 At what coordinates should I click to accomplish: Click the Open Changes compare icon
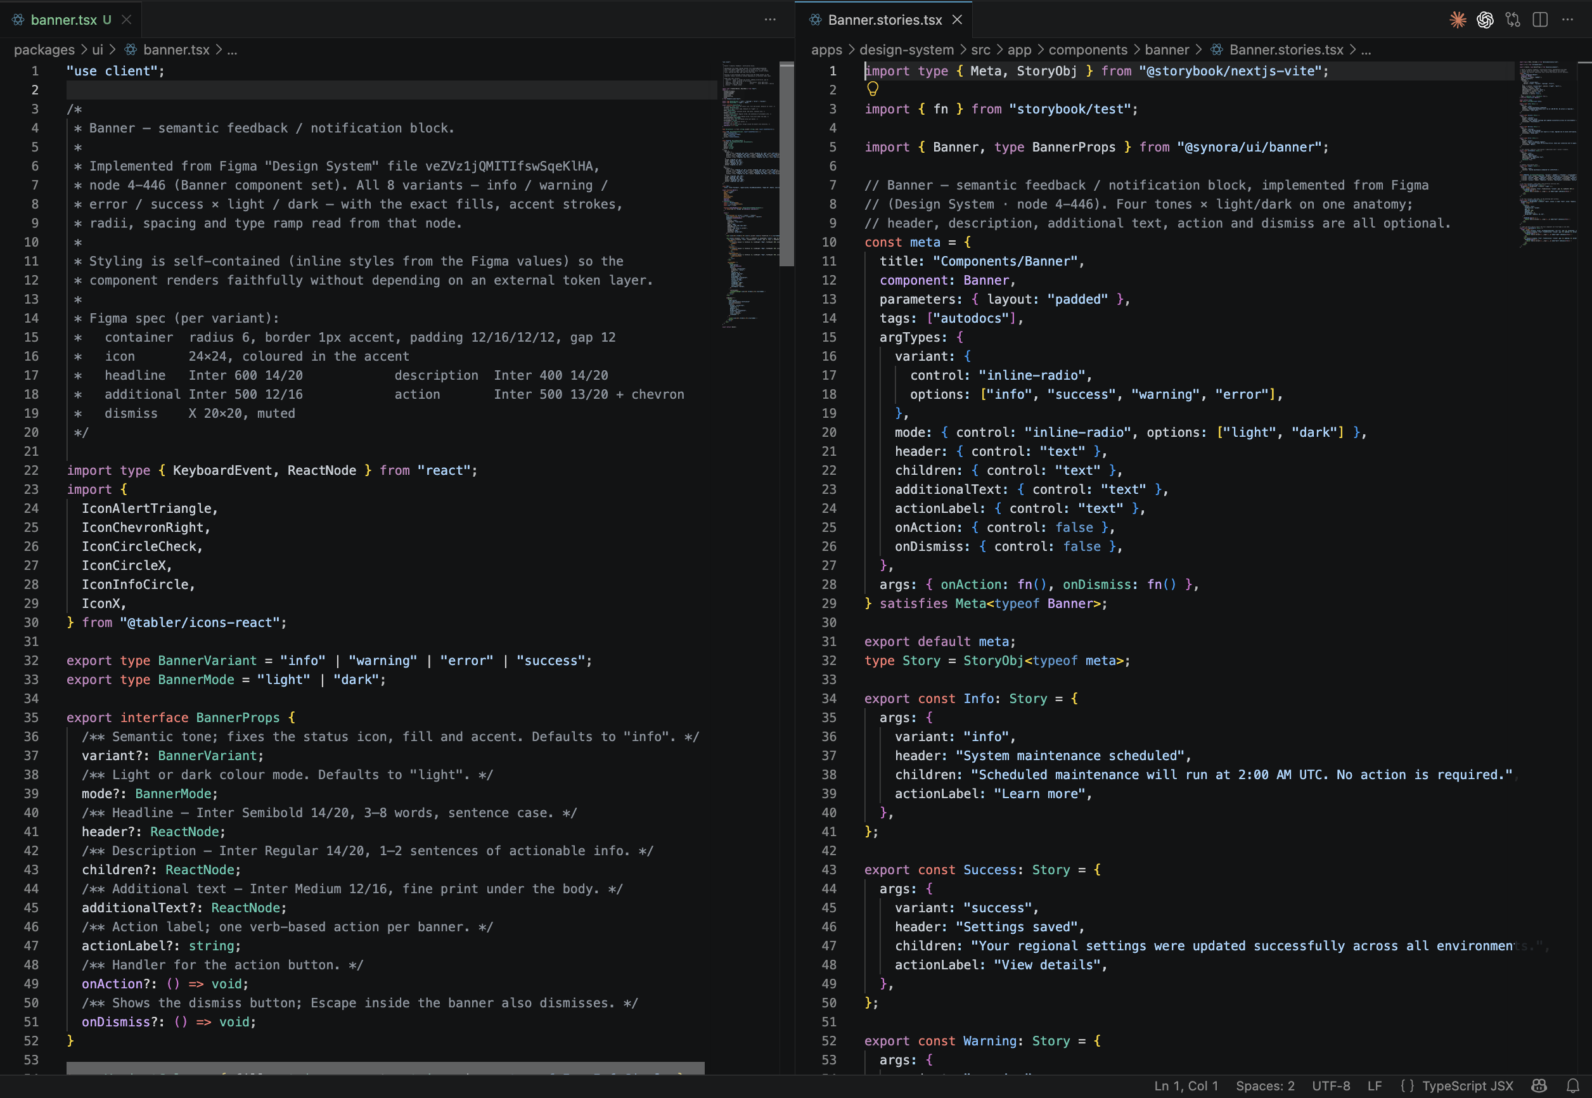tap(1512, 20)
